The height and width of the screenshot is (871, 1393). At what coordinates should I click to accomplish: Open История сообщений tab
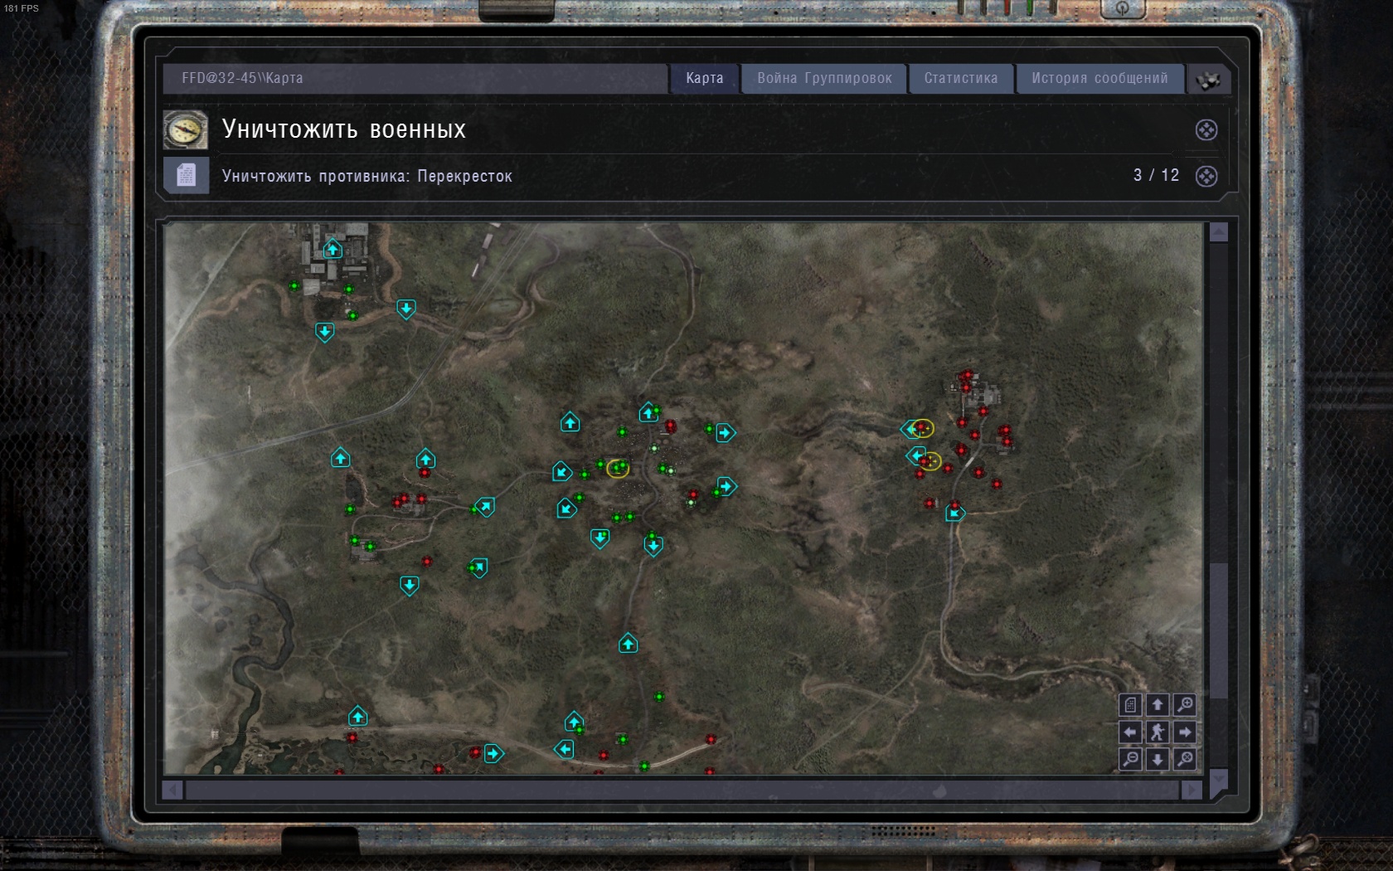(x=1099, y=78)
